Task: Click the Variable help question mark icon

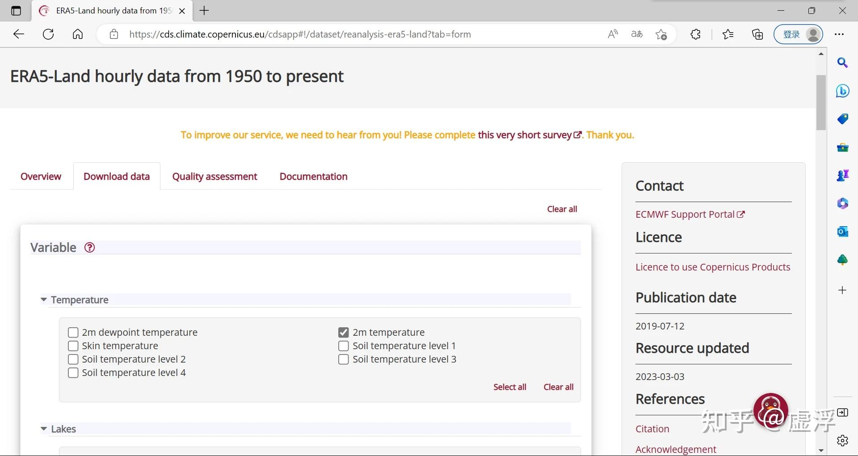Action: [x=90, y=248]
